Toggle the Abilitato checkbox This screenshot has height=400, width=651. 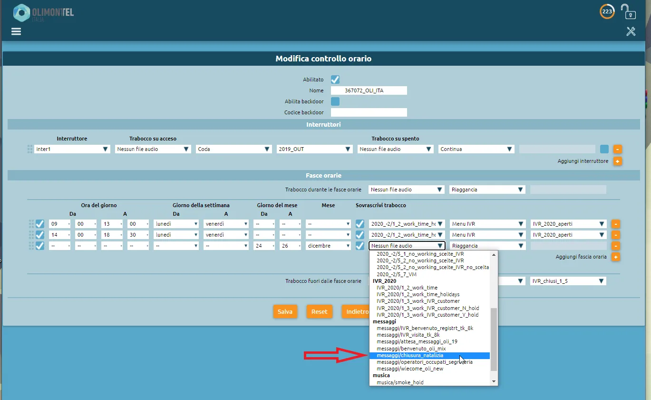click(335, 80)
